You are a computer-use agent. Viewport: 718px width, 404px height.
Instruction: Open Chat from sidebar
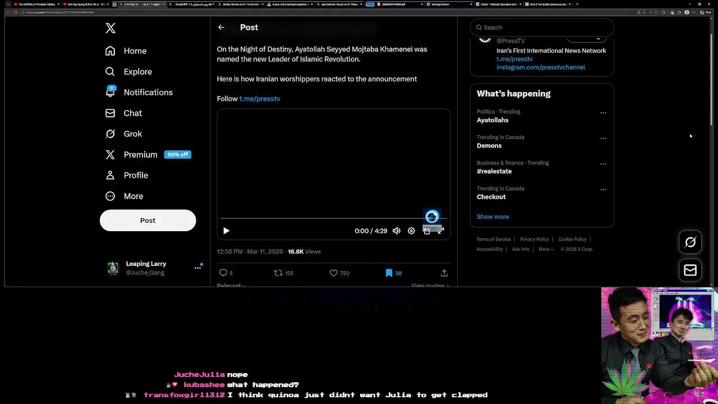pyautogui.click(x=123, y=113)
